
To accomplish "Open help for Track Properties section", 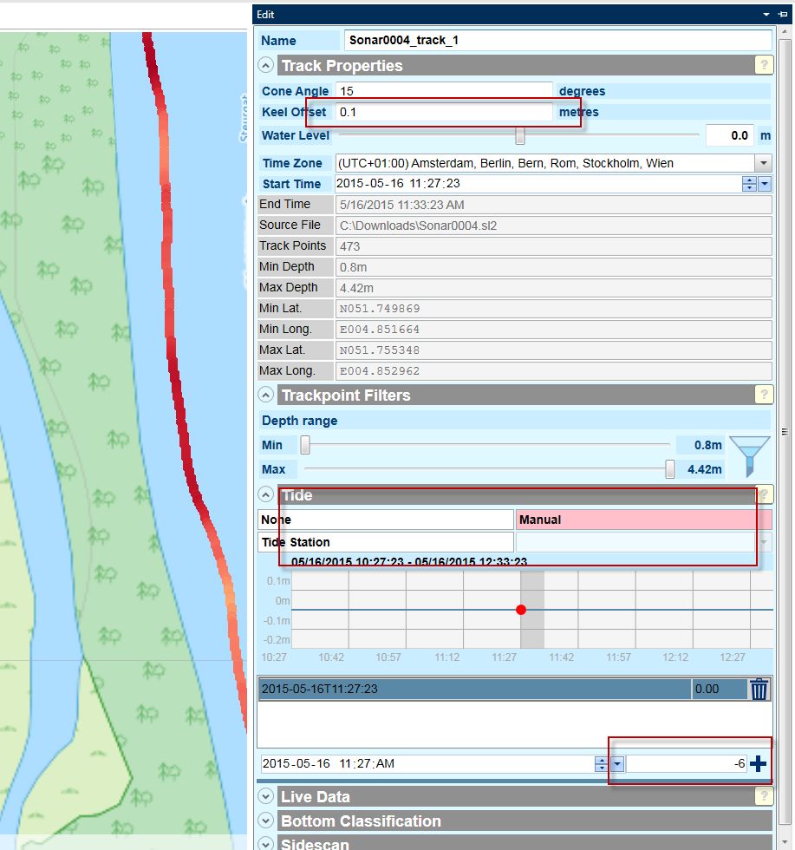I will pos(763,65).
